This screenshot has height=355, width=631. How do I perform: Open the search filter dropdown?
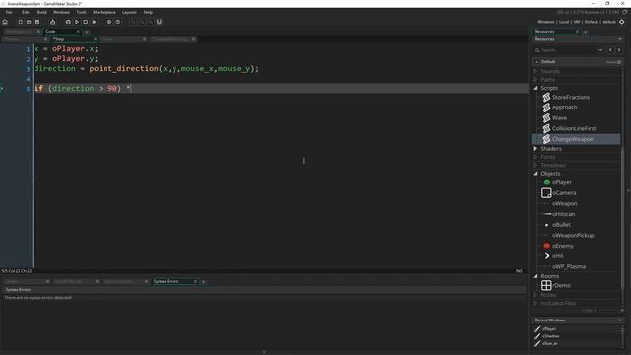[x=600, y=50]
